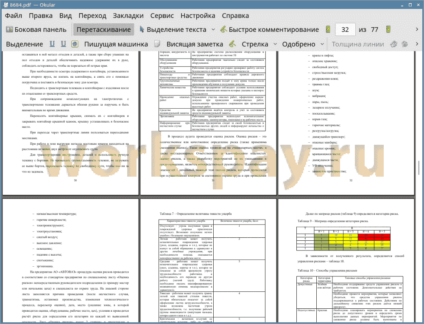Go to the next page using the arrow icon
This screenshot has height=324, width=424.
pos(388,29)
